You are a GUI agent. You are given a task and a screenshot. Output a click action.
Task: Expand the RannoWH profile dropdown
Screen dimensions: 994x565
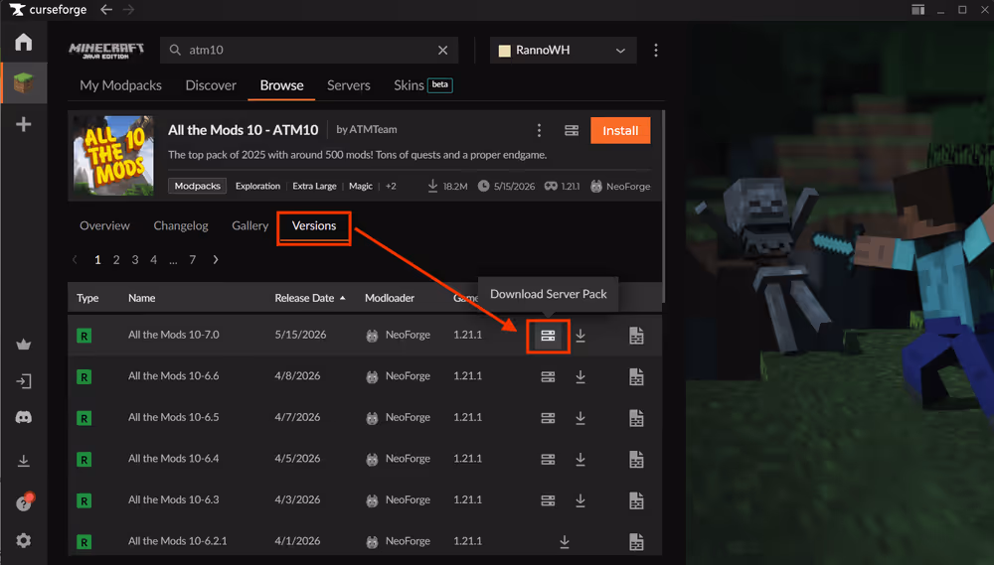coord(564,50)
